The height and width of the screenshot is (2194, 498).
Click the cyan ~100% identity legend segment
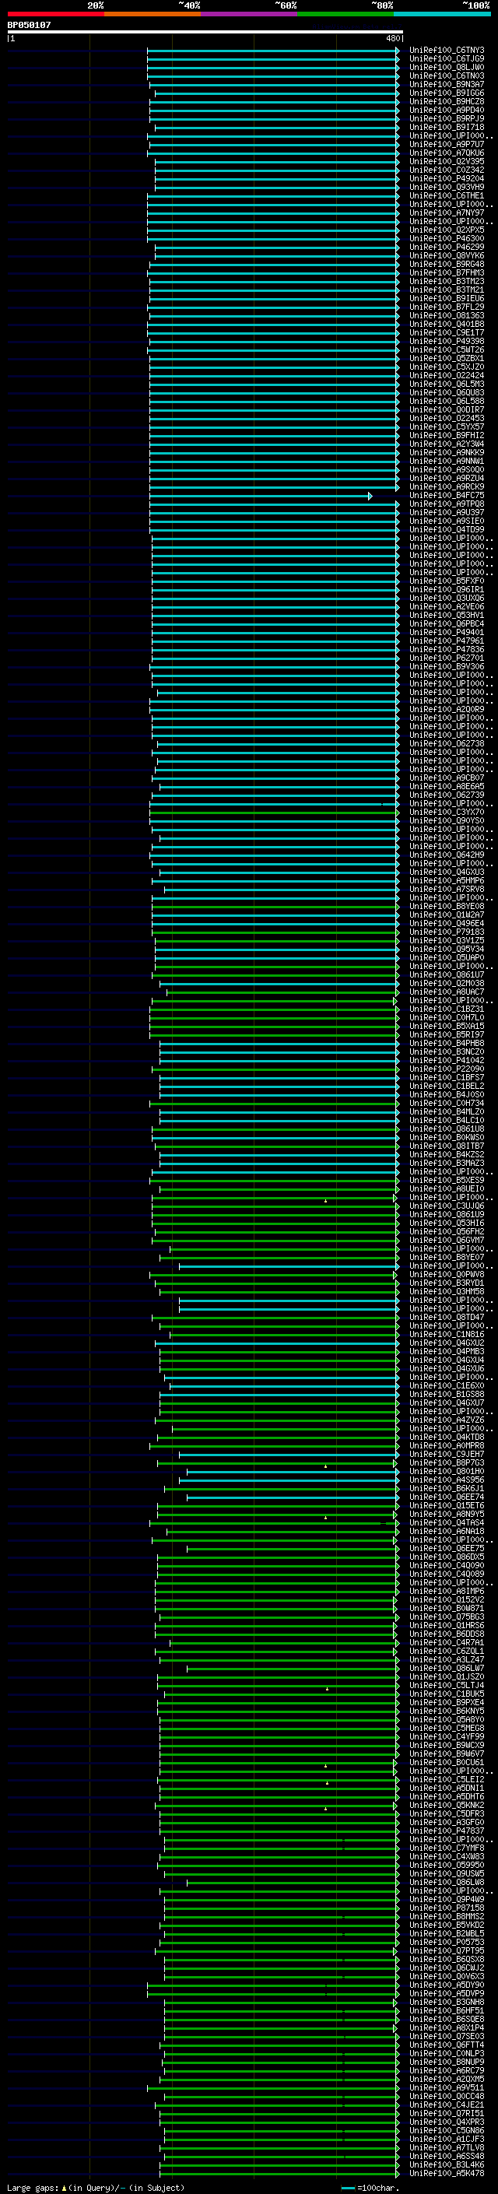tap(443, 14)
